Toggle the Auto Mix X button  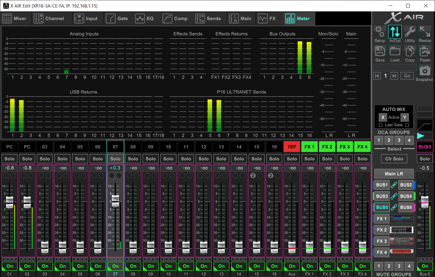point(383,118)
